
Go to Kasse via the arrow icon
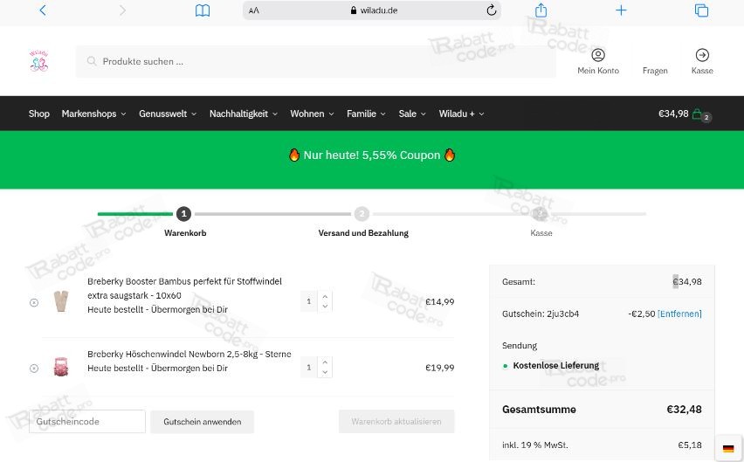click(x=702, y=55)
